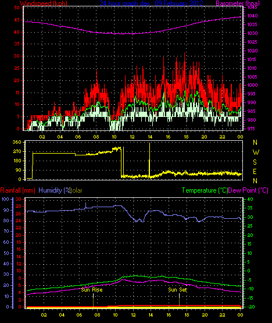The image size is (272, 323).
Task: Click the '1040' barometer axis value
Action: 252,16
